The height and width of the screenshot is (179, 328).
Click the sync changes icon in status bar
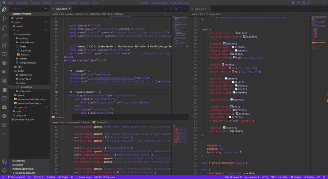pyautogui.click(x=29, y=177)
